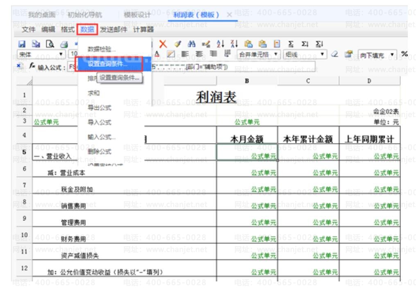
Task: Switch to the 模板设计 tab
Action: click(x=137, y=15)
